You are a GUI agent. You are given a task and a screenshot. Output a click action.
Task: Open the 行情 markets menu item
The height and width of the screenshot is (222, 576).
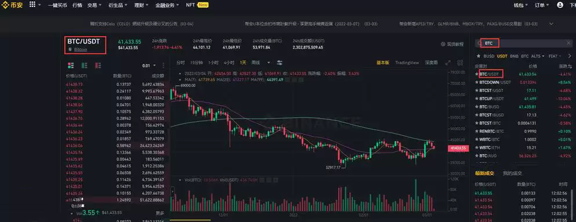(x=77, y=5)
